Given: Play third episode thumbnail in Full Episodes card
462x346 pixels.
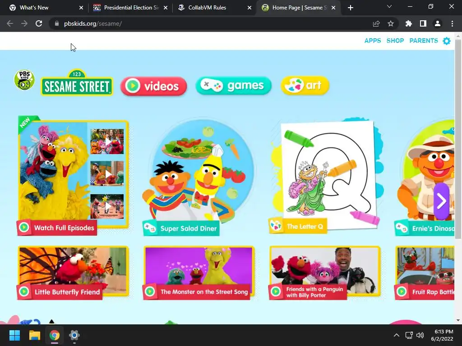Looking at the screenshot, I should point(107,206).
